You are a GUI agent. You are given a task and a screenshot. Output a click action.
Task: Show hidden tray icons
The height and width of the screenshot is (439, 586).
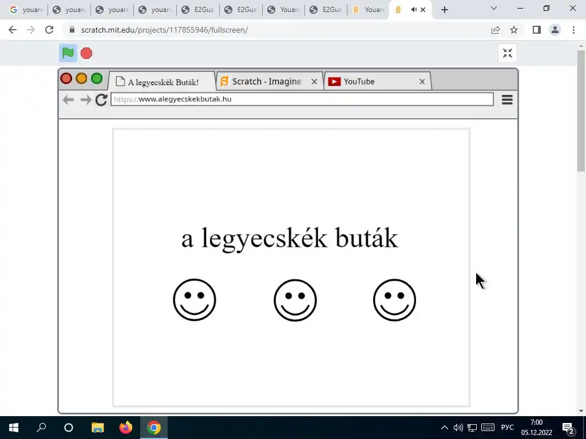click(x=444, y=428)
